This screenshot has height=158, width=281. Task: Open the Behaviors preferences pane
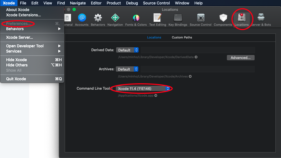coord(98,20)
